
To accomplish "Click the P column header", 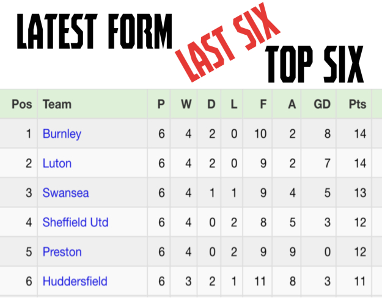I will (x=161, y=104).
